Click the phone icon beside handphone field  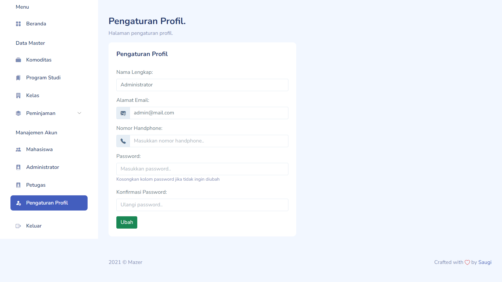coord(123,141)
